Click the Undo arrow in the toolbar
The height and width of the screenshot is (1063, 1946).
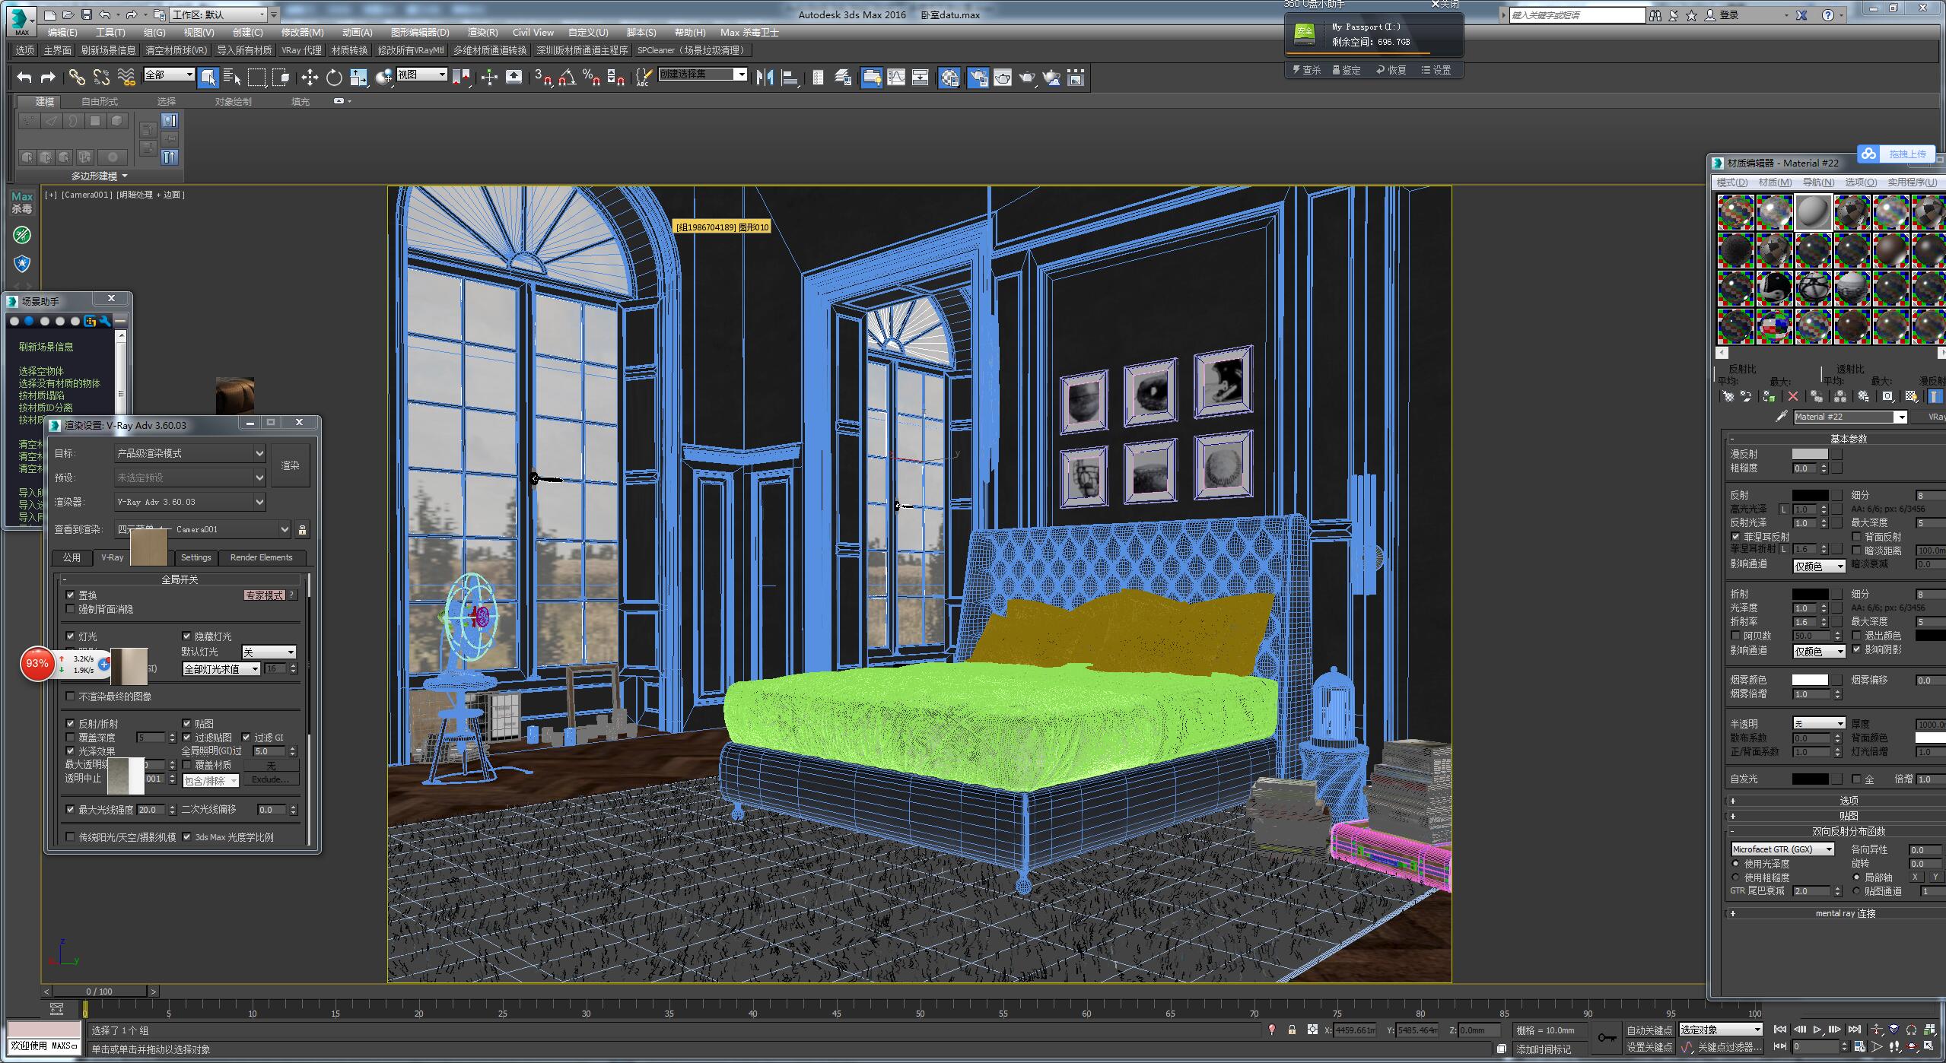(24, 77)
